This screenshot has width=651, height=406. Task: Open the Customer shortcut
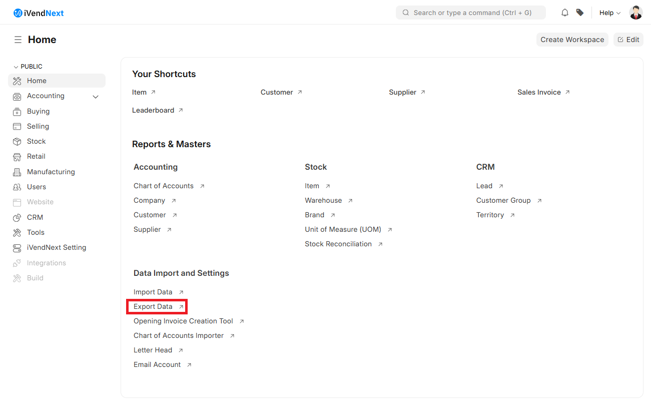click(x=277, y=92)
